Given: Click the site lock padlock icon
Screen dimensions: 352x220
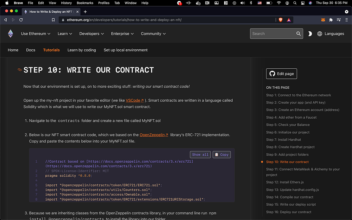Looking at the screenshot, I should point(63,20).
